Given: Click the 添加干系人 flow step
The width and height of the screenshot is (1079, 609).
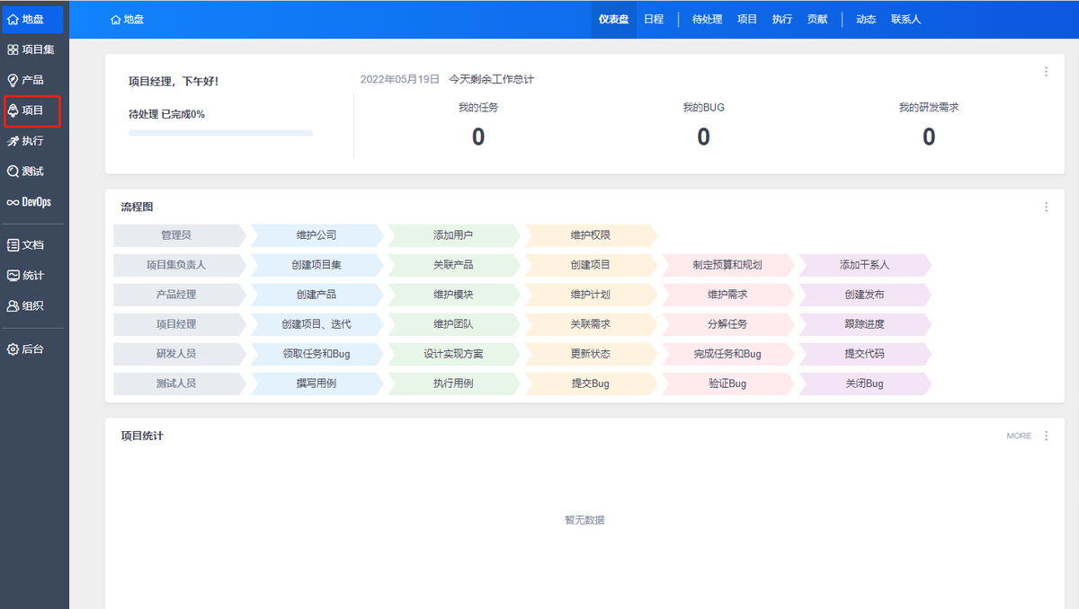Looking at the screenshot, I should tap(864, 265).
